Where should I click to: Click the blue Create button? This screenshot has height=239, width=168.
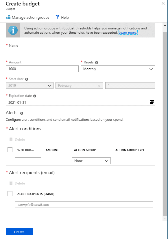tap(19, 232)
